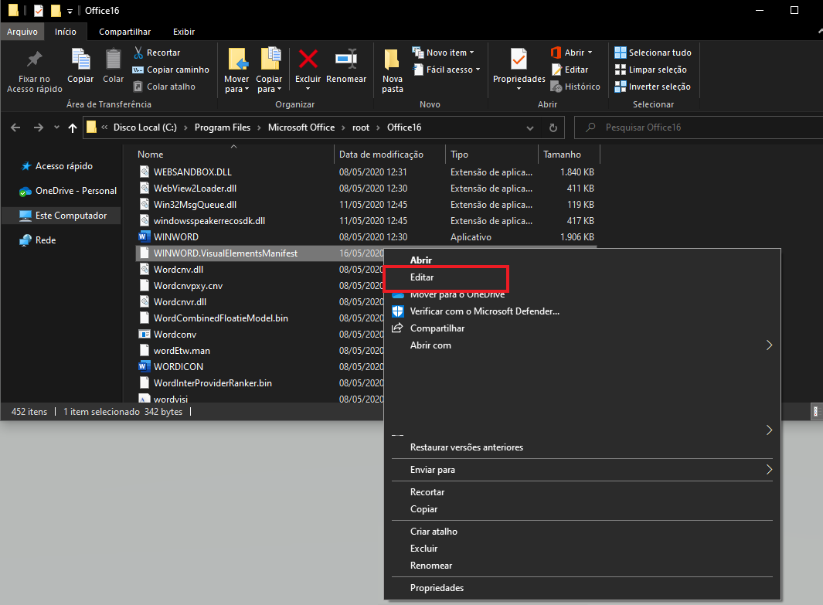The height and width of the screenshot is (605, 823).
Task: Pin to Quick Access with Fixar no Acesso rápido
Action: pos(35,71)
